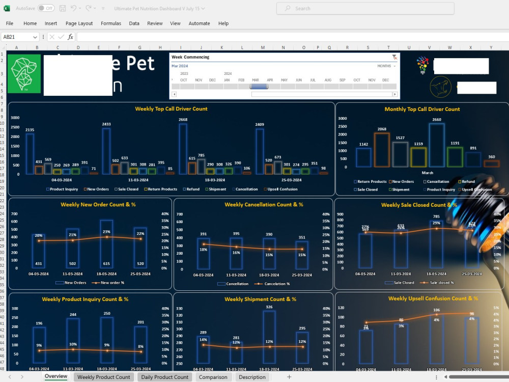Click Product Inquiry legend in weekly chart

pos(62,189)
